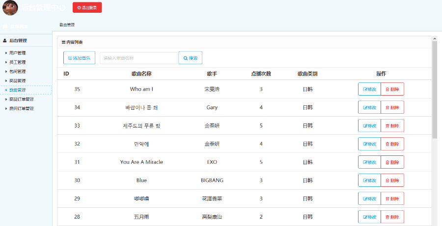Click the scrollbar up arrow
This screenshot has height=226, width=442.
pyautogui.click(x=435, y=39)
